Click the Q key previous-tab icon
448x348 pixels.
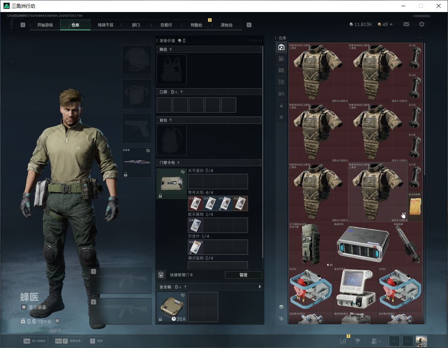click(23, 25)
